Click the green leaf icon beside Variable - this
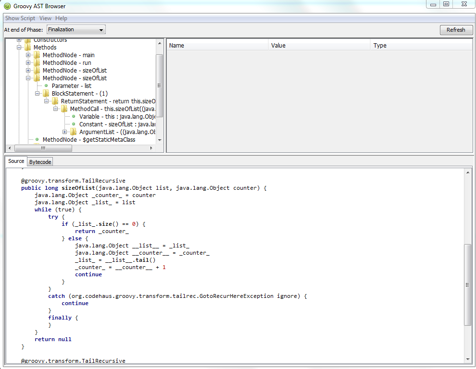Viewport: 476px width, 369px height. point(74,117)
